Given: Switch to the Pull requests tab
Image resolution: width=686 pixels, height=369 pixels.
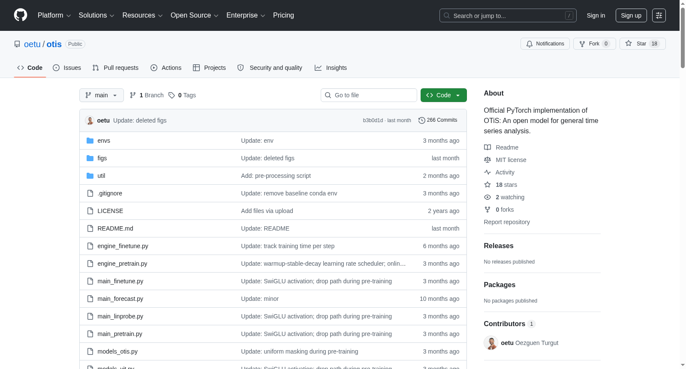Looking at the screenshot, I should point(115,68).
